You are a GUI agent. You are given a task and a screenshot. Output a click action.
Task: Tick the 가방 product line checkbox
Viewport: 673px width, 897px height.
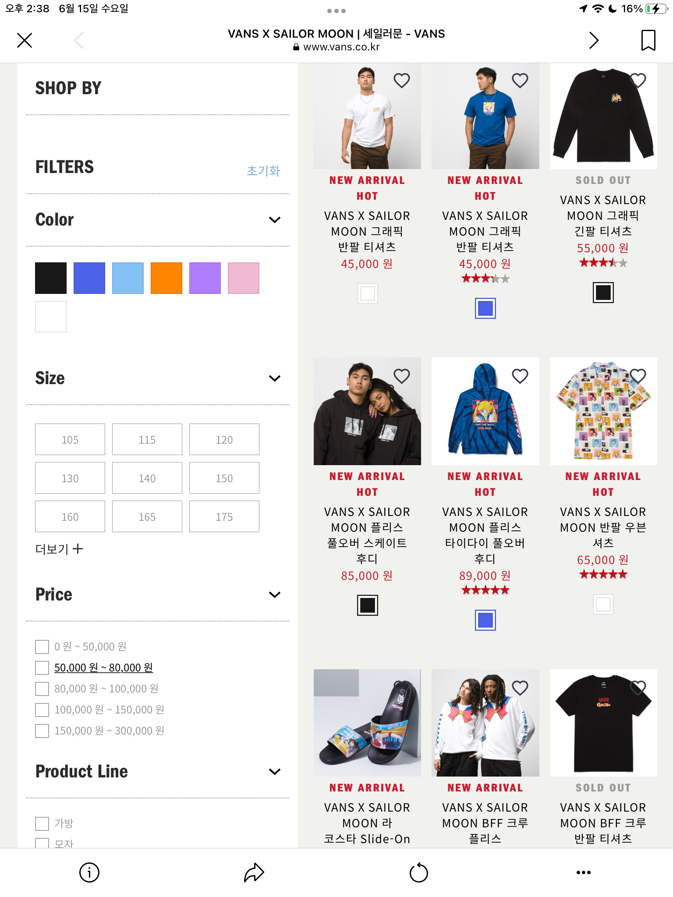(42, 823)
